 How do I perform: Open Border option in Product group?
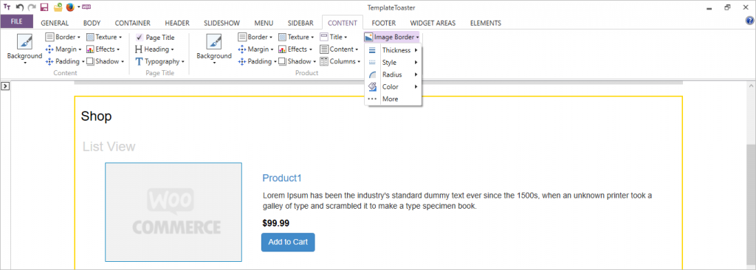click(255, 37)
